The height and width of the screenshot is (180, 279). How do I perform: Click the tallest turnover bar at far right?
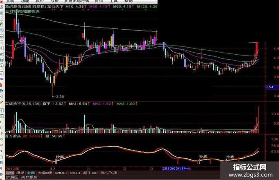[259, 120]
